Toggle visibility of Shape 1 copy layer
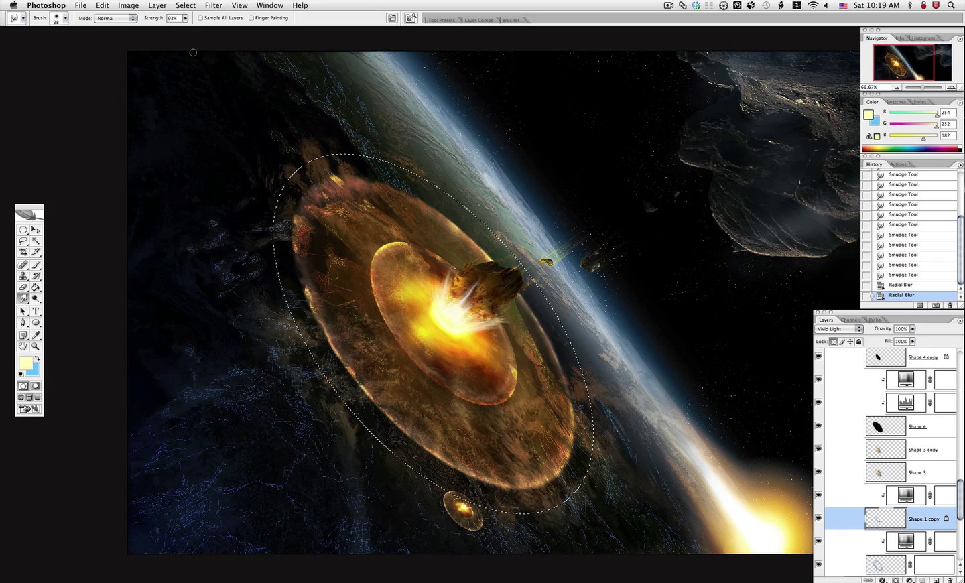The height and width of the screenshot is (583, 965). pos(818,518)
